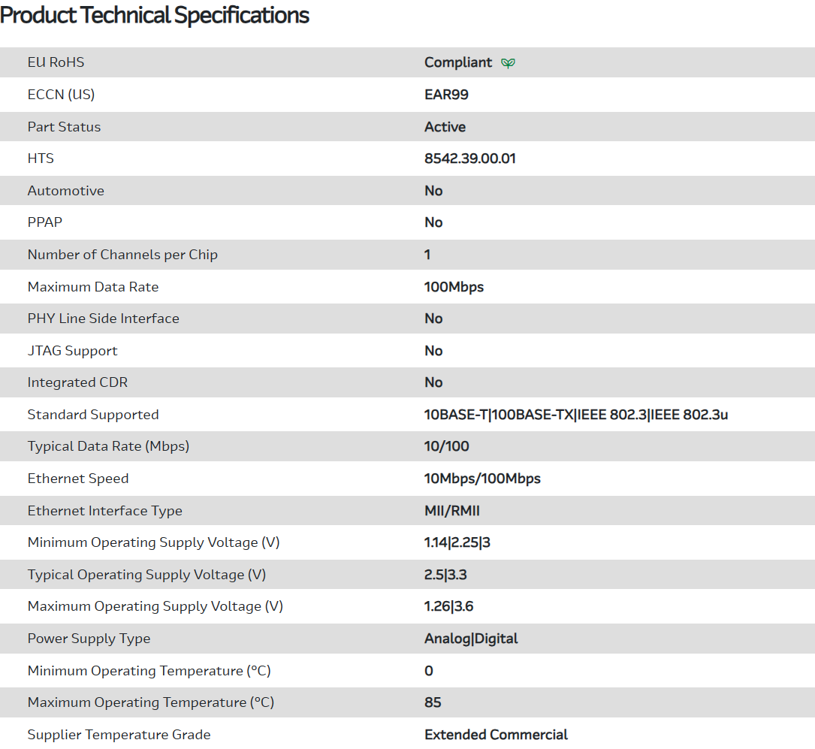Click the Part Status label

[x=64, y=127]
